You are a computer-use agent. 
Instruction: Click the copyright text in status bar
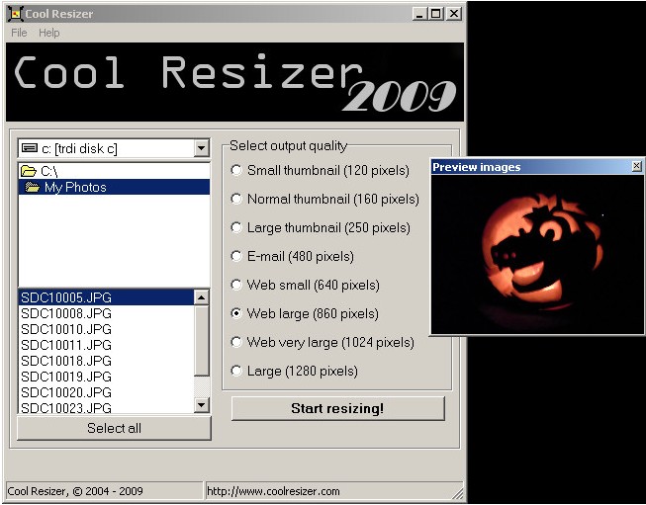(x=75, y=491)
